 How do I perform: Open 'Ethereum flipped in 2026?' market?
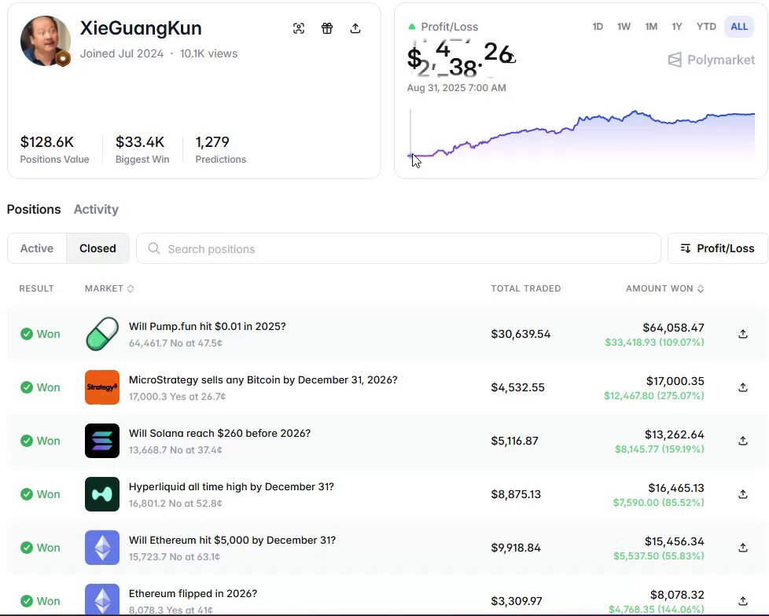click(x=193, y=593)
